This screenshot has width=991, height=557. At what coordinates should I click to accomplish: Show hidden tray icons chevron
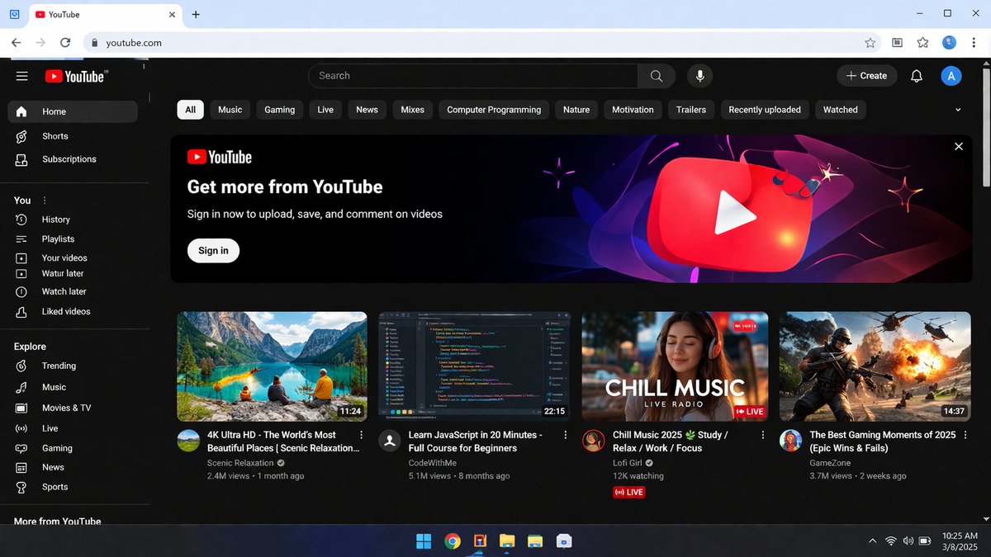point(873,541)
